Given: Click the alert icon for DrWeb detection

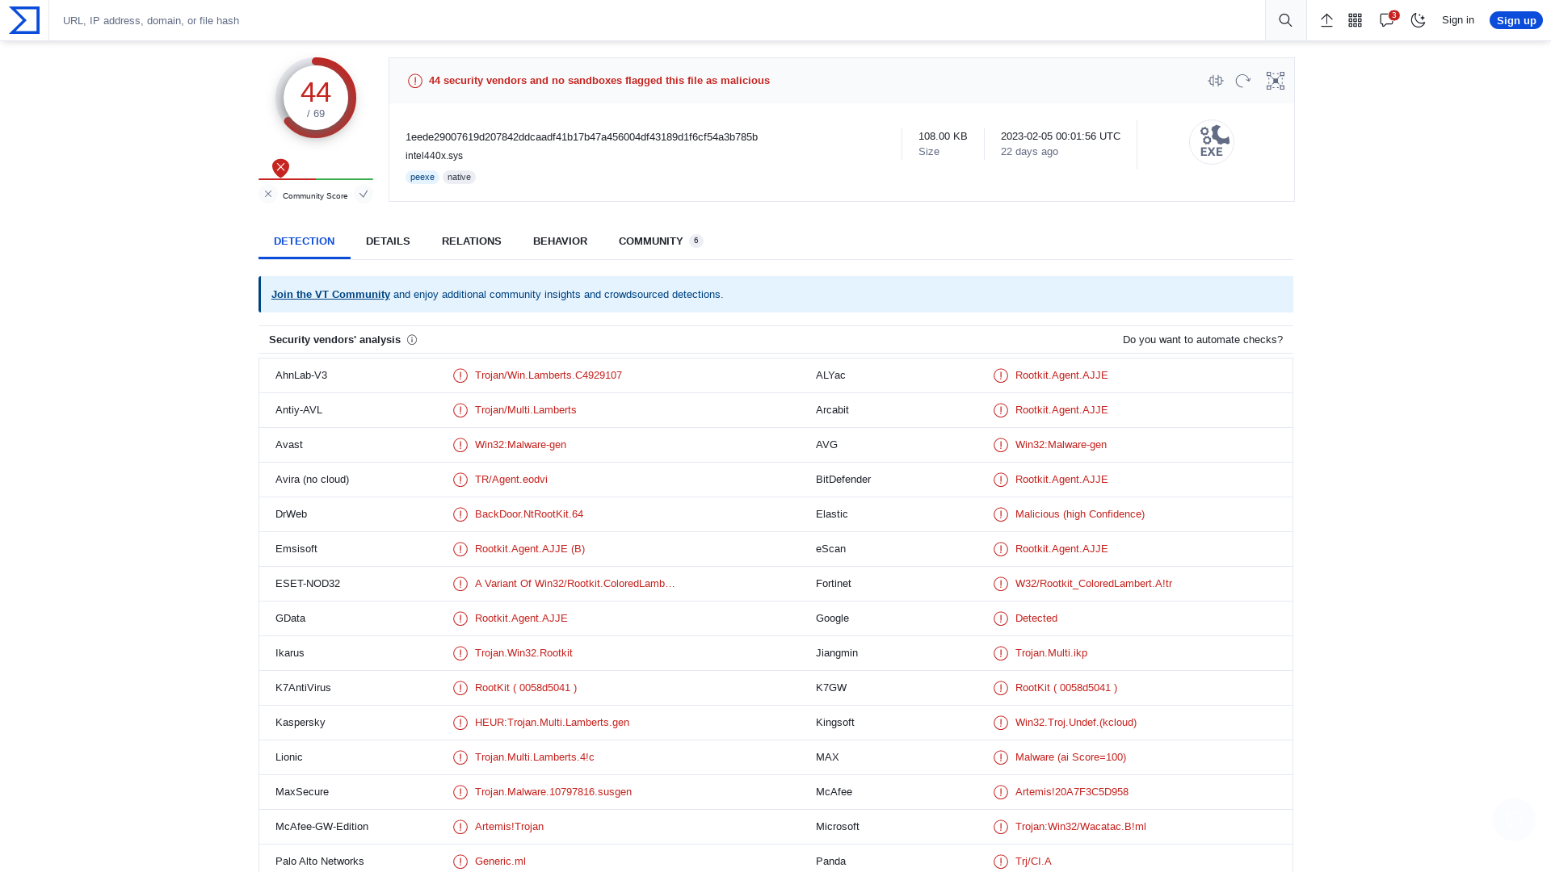Looking at the screenshot, I should (460, 514).
